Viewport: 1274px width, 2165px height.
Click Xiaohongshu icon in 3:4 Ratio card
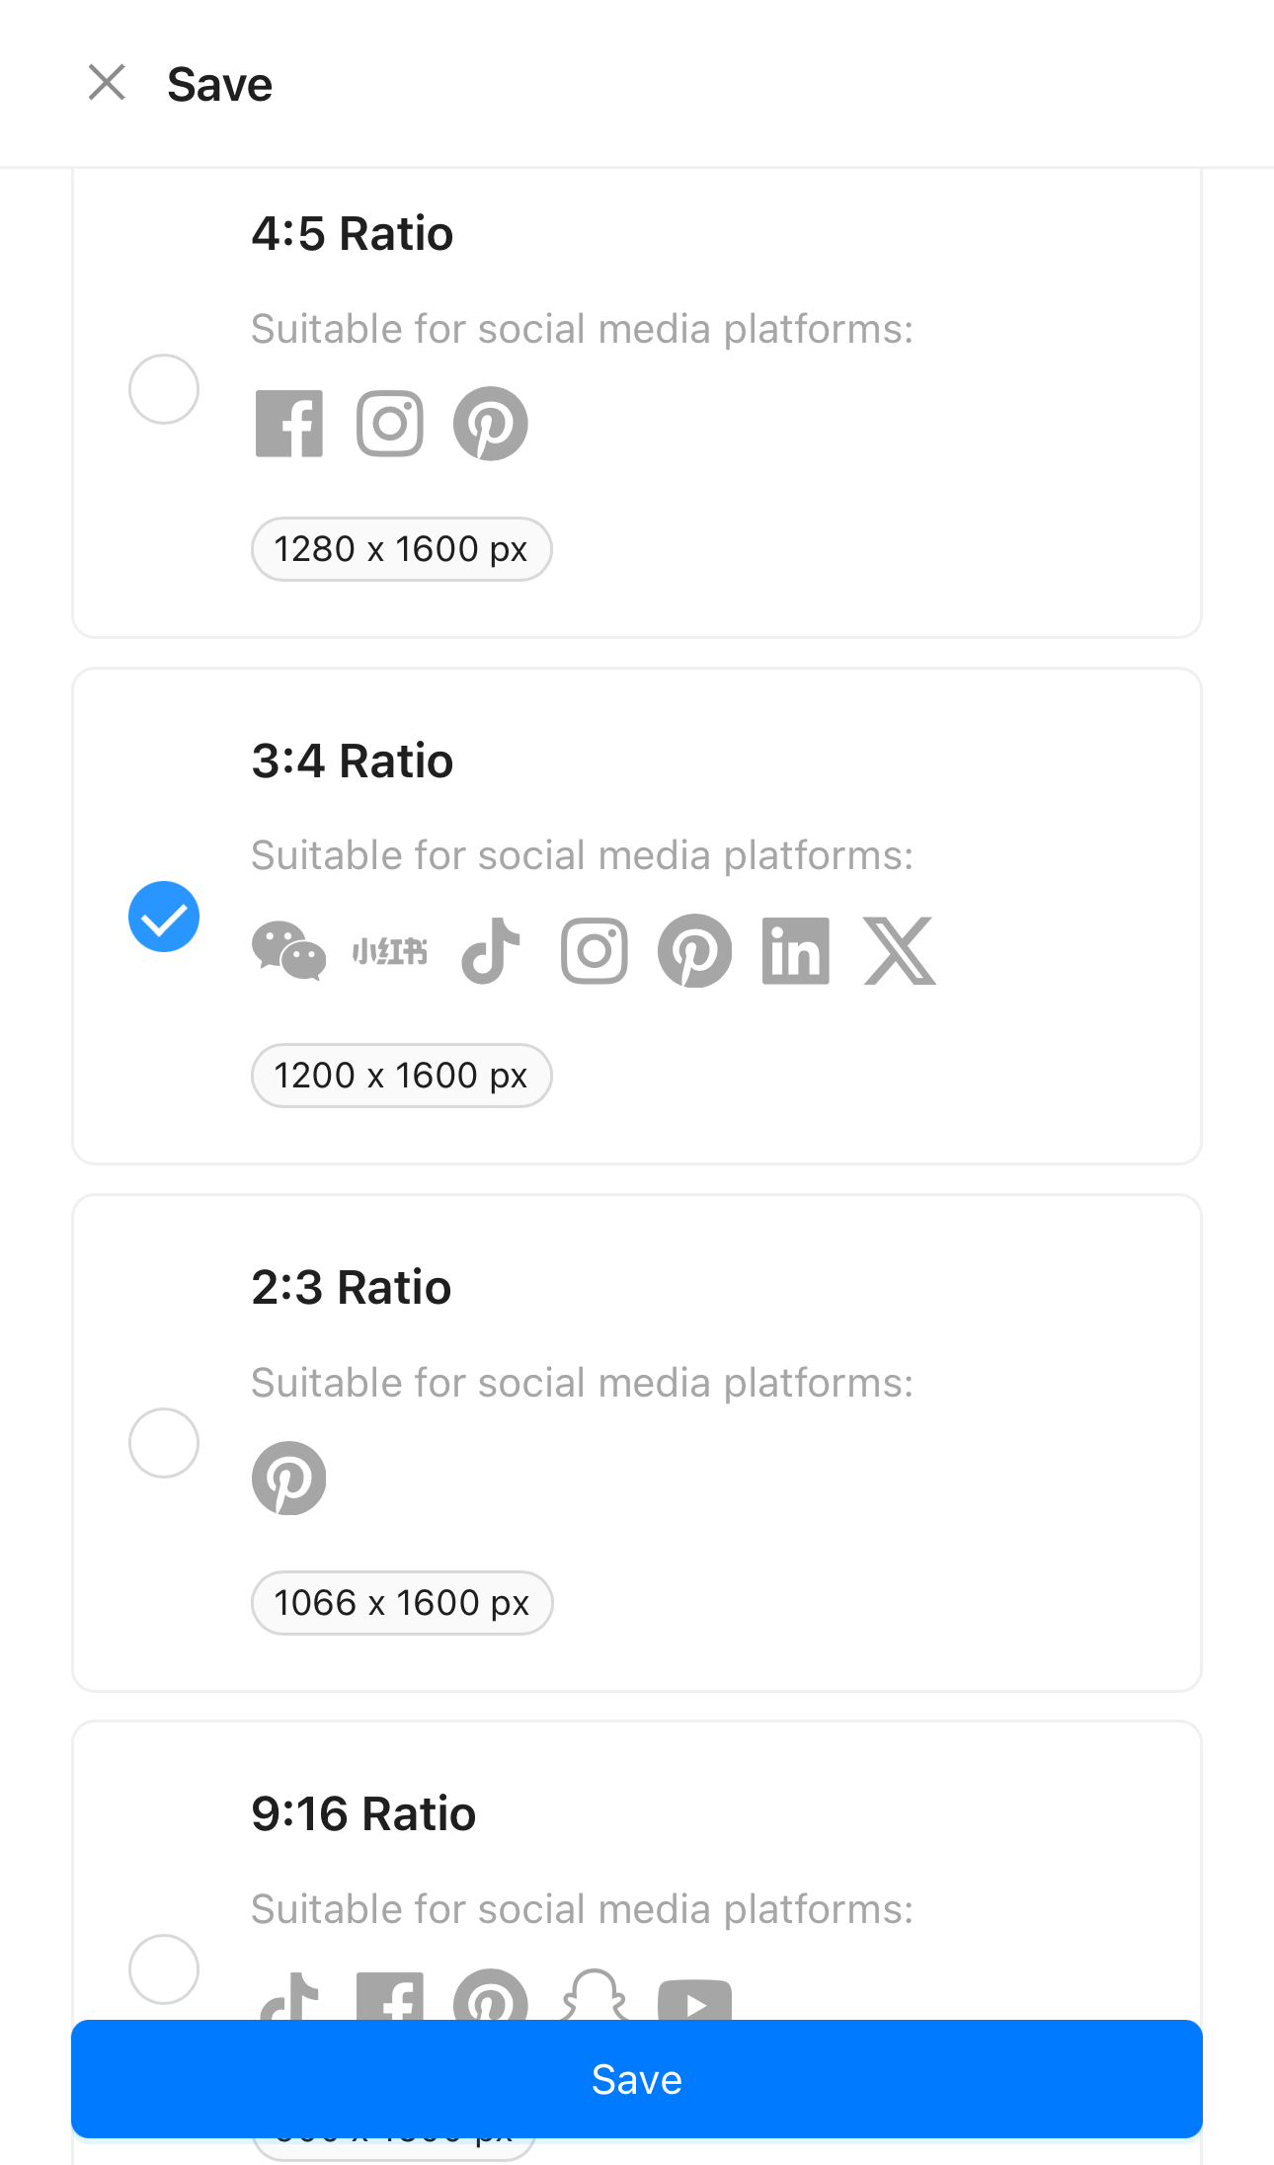390,951
